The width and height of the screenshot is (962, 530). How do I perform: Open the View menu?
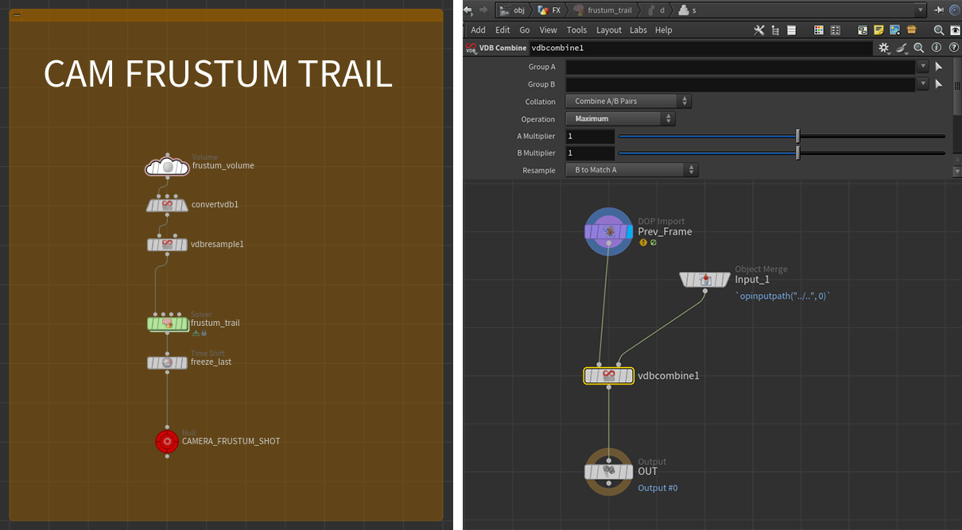point(549,30)
